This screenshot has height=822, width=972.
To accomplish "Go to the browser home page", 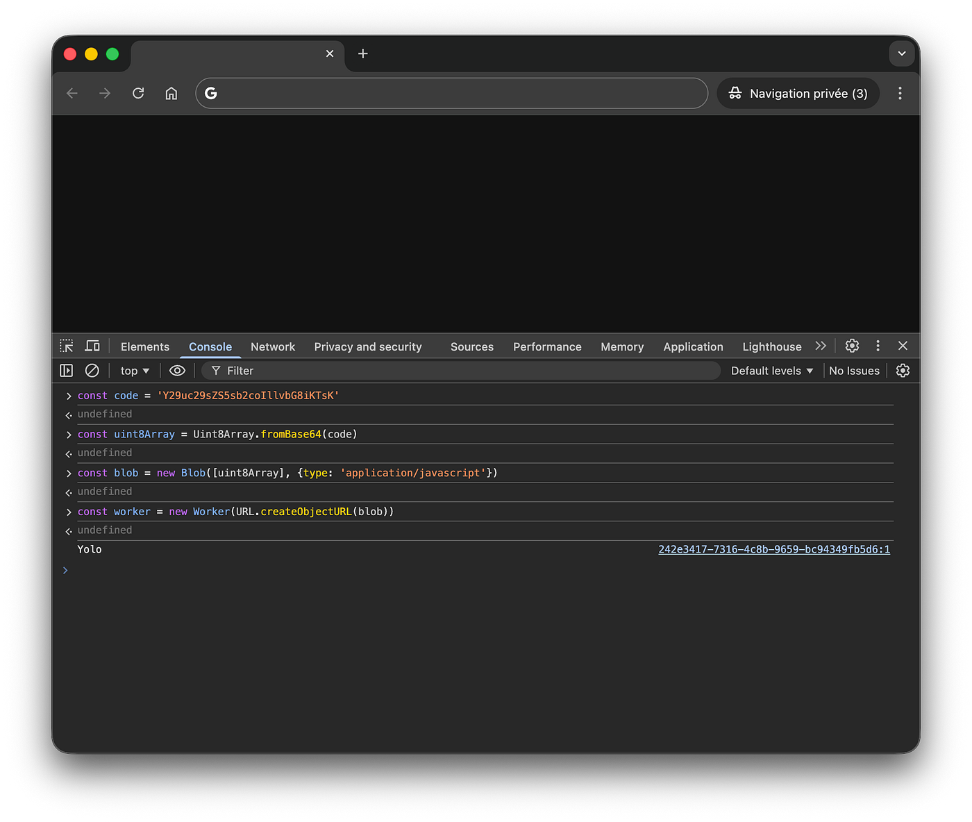I will pos(171,93).
